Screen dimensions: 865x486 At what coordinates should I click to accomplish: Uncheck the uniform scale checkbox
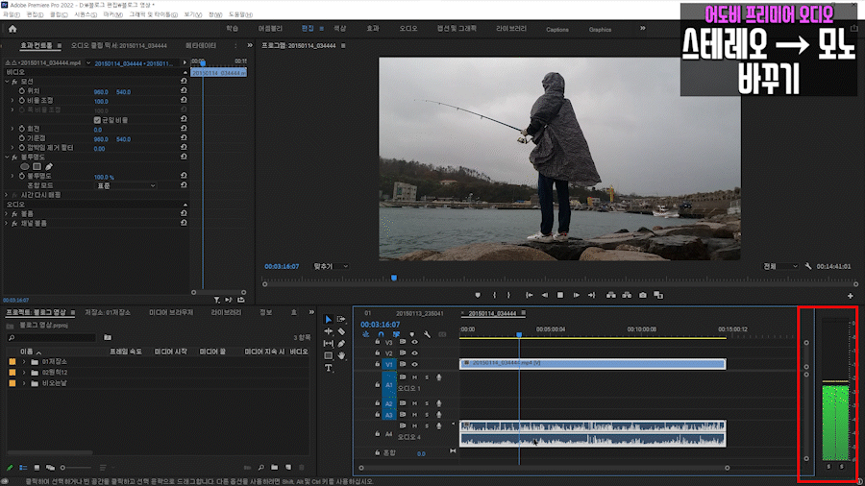tap(97, 119)
